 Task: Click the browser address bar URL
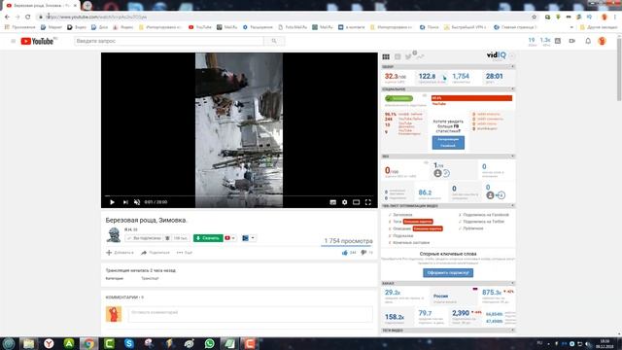point(96,17)
